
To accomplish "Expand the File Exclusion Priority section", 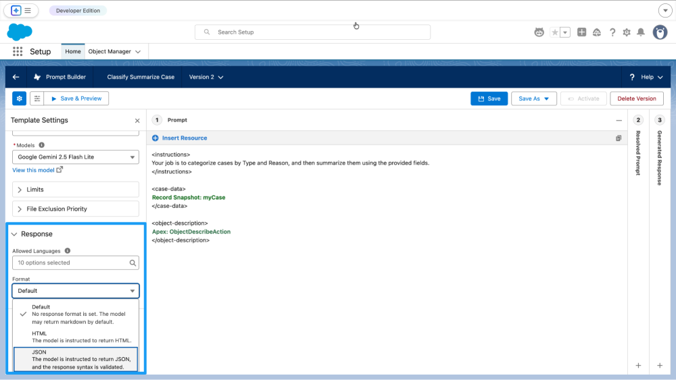I will (x=76, y=209).
